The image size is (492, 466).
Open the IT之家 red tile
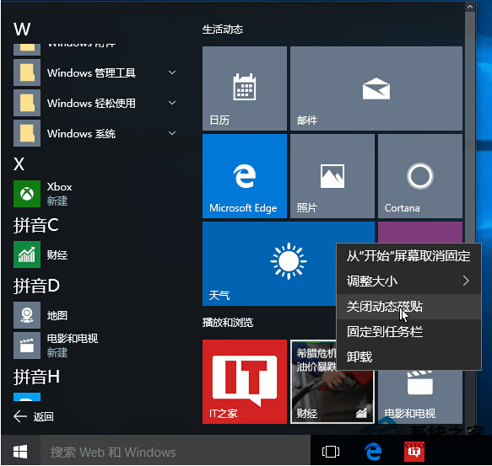(x=245, y=382)
